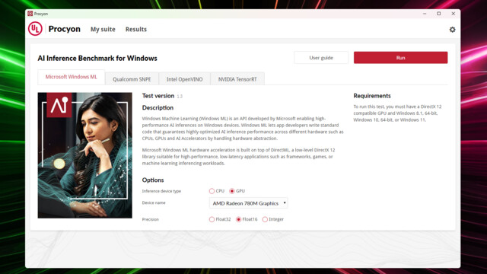Open the Results menu
487x274 pixels.
(x=136, y=29)
